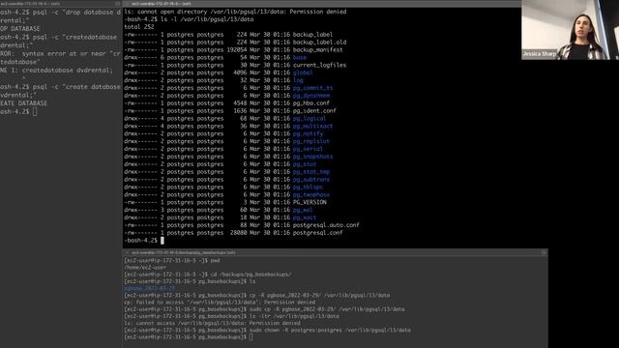
Task: Click the pg_twophase directory name
Action: point(311,195)
